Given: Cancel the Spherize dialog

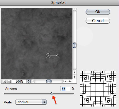Looking at the screenshot, I should 98,21.
